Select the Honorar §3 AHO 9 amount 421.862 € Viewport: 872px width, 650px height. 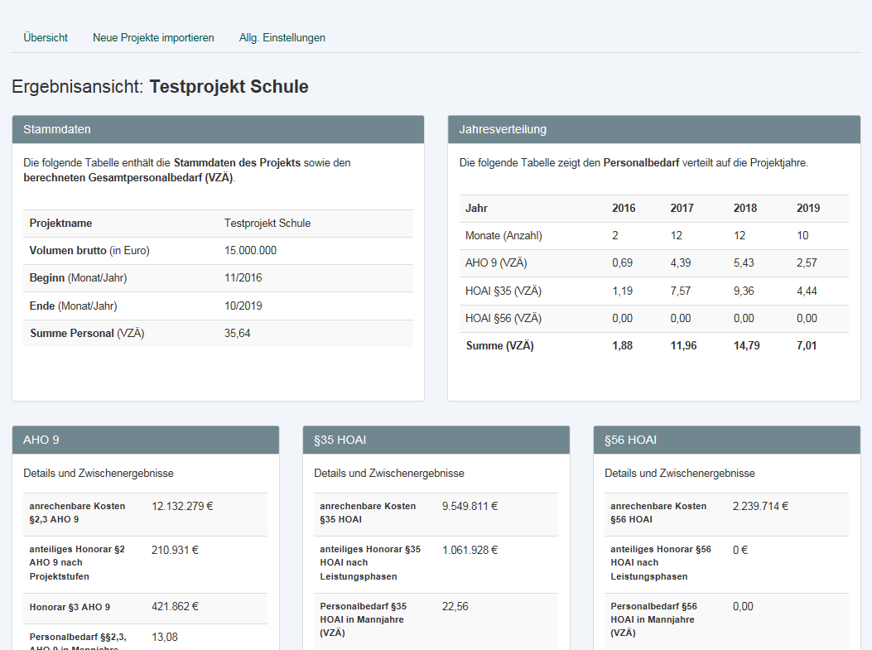coord(176,607)
